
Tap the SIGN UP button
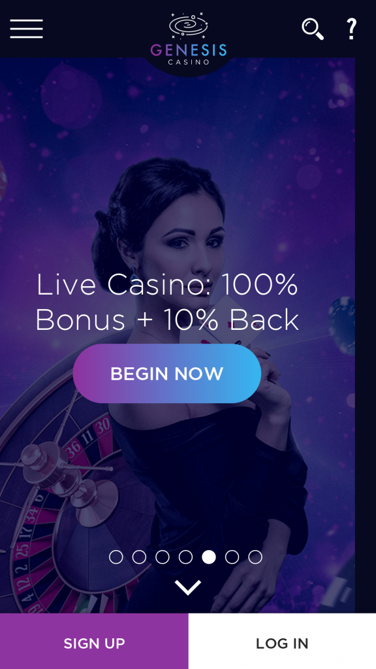click(94, 642)
